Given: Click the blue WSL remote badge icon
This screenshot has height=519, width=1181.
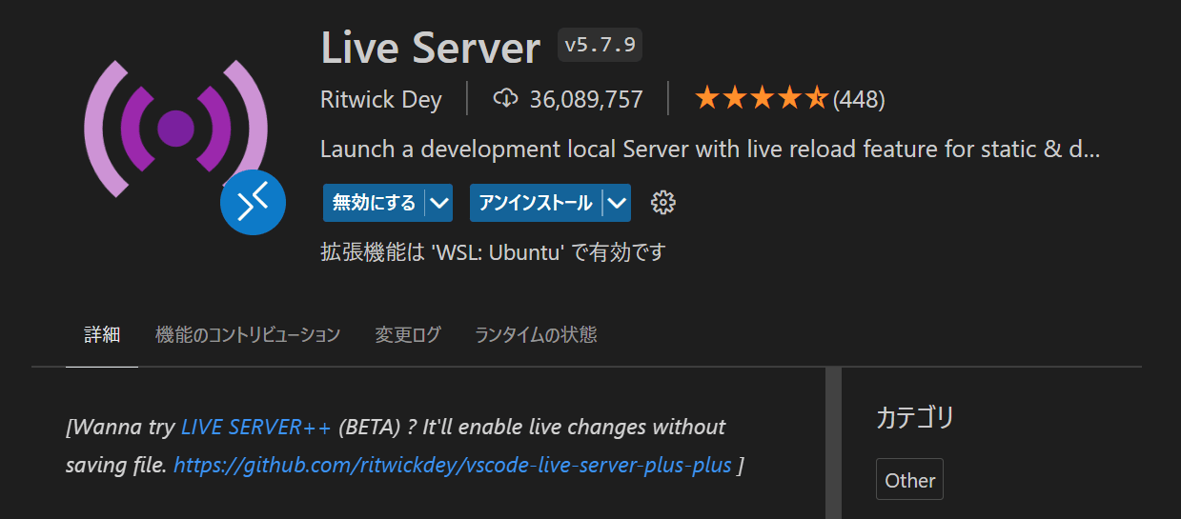Looking at the screenshot, I should pos(254,201).
